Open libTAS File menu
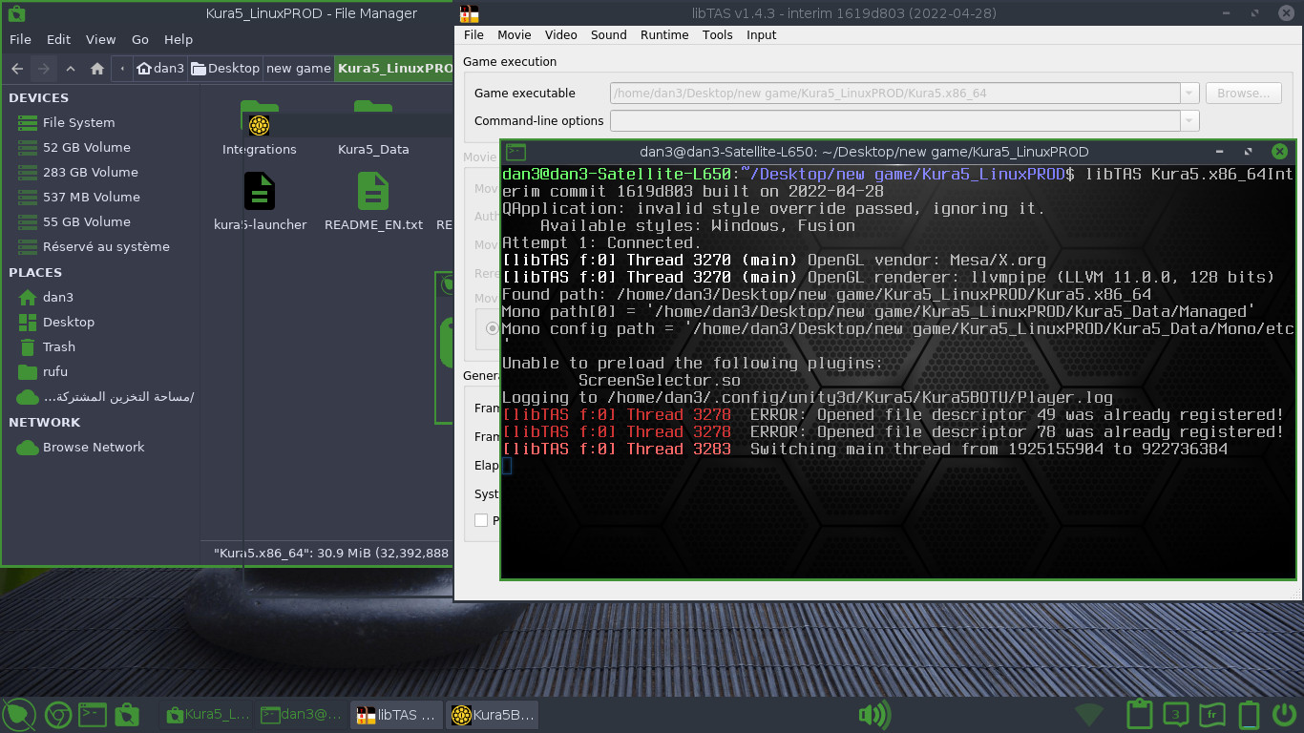This screenshot has width=1304, height=733. [x=473, y=34]
